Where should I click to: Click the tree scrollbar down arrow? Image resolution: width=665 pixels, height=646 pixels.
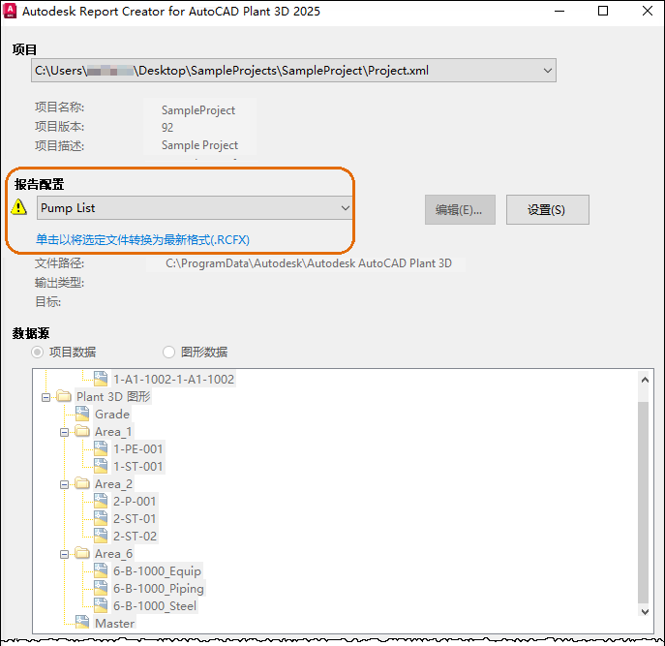[x=645, y=612]
